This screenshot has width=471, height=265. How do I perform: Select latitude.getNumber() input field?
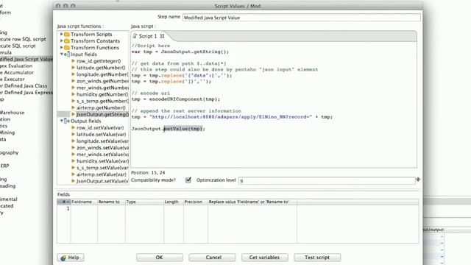101,68
